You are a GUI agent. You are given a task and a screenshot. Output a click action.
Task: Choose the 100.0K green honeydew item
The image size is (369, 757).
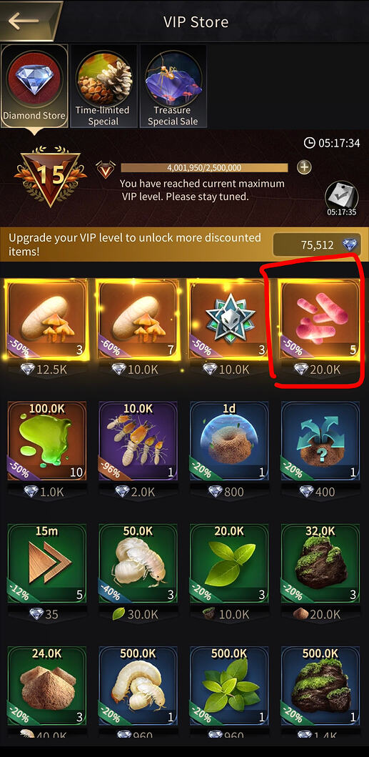(47, 441)
